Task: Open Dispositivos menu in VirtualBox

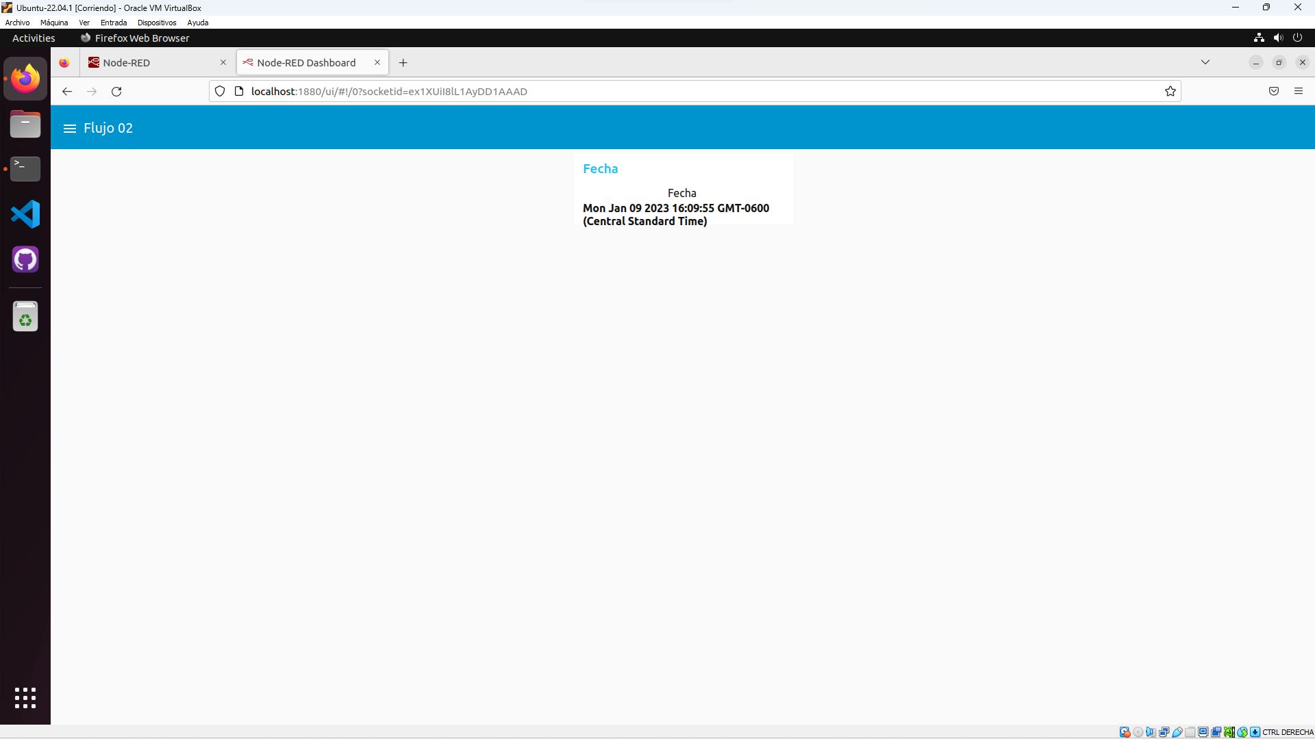Action: click(x=157, y=23)
